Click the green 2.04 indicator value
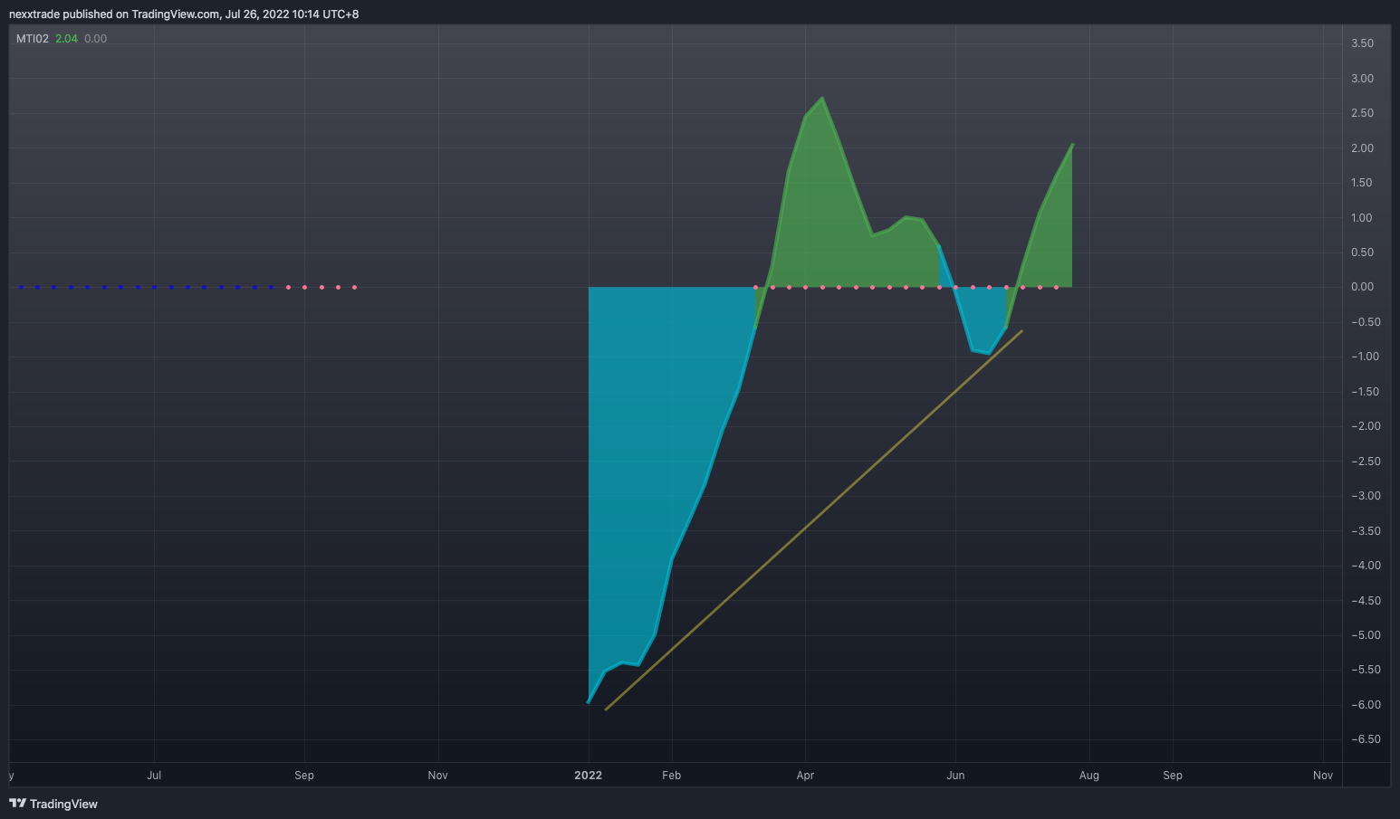This screenshot has width=1400, height=819. [x=66, y=39]
